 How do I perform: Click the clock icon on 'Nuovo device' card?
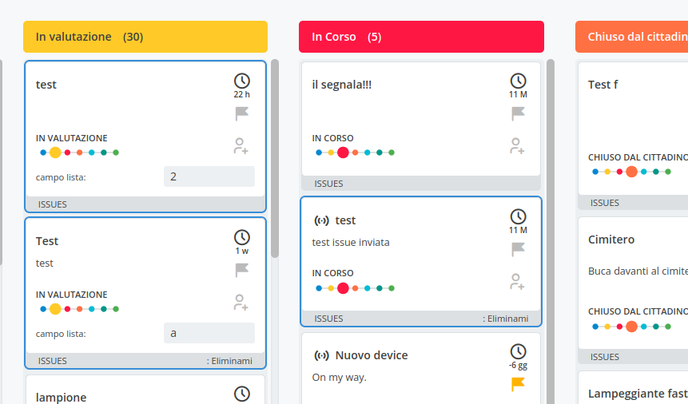(x=518, y=351)
